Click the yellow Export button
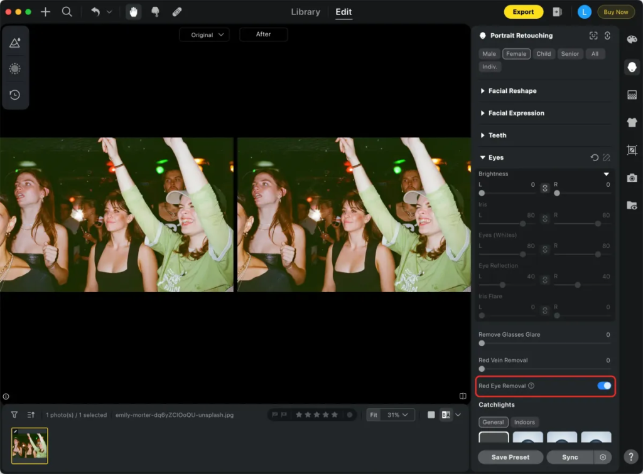 click(x=523, y=12)
